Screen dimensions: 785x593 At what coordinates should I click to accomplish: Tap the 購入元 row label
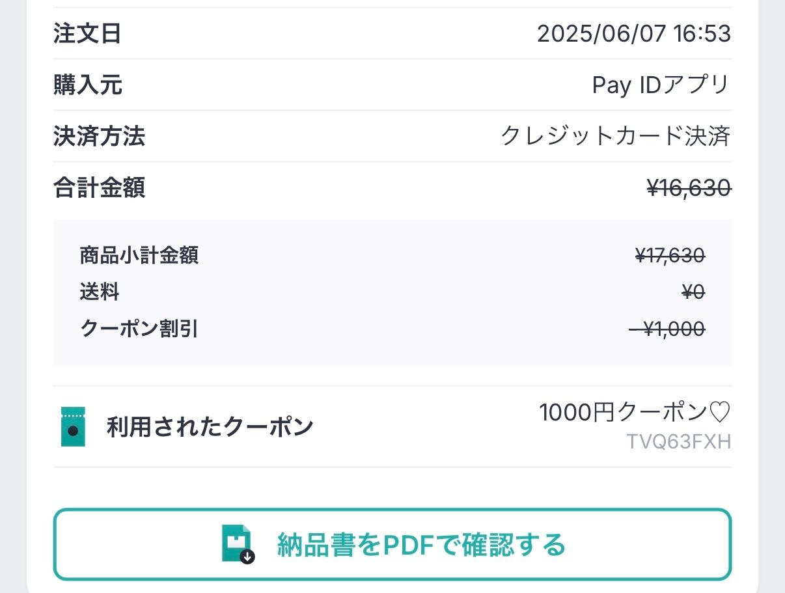[x=87, y=85]
